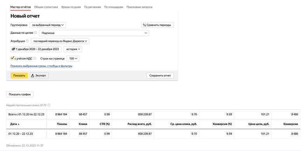Open the история dropdown
301x151 pixels.
(x=73, y=49)
